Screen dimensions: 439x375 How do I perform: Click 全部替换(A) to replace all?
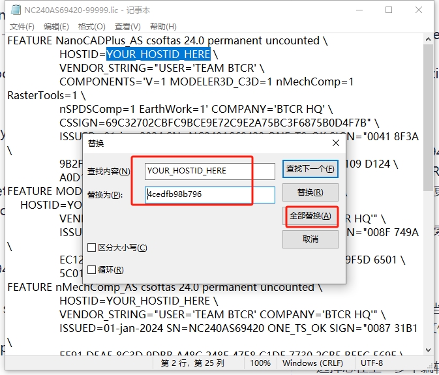click(x=310, y=216)
